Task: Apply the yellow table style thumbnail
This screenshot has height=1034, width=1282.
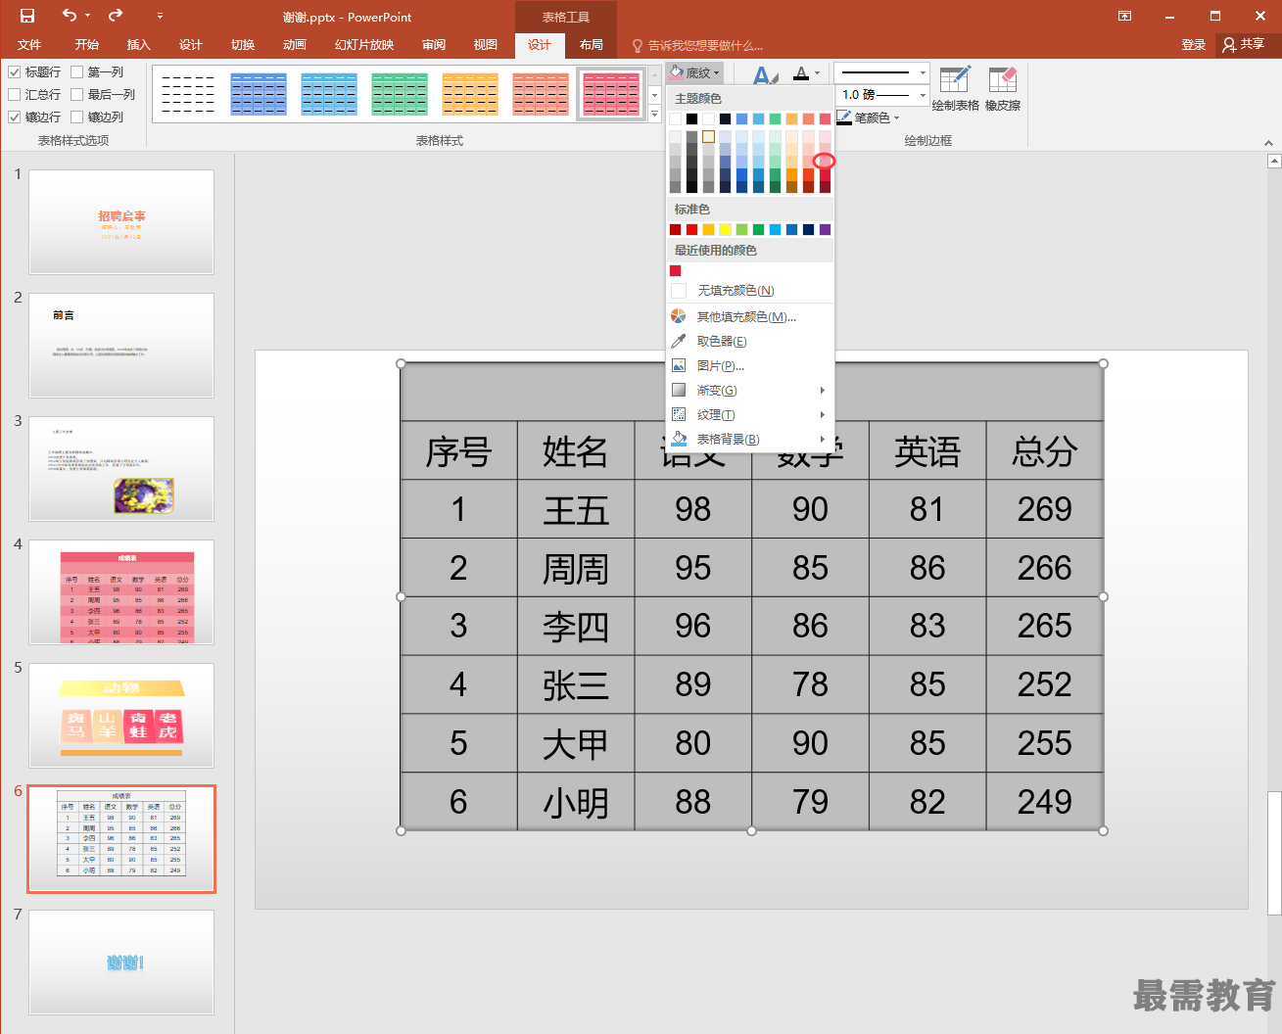Action: click(470, 94)
